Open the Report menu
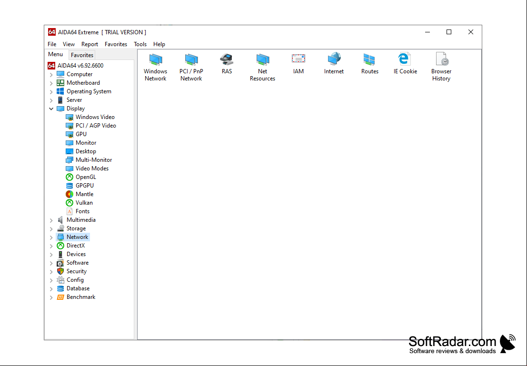Image resolution: width=527 pixels, height=366 pixels. tap(89, 44)
